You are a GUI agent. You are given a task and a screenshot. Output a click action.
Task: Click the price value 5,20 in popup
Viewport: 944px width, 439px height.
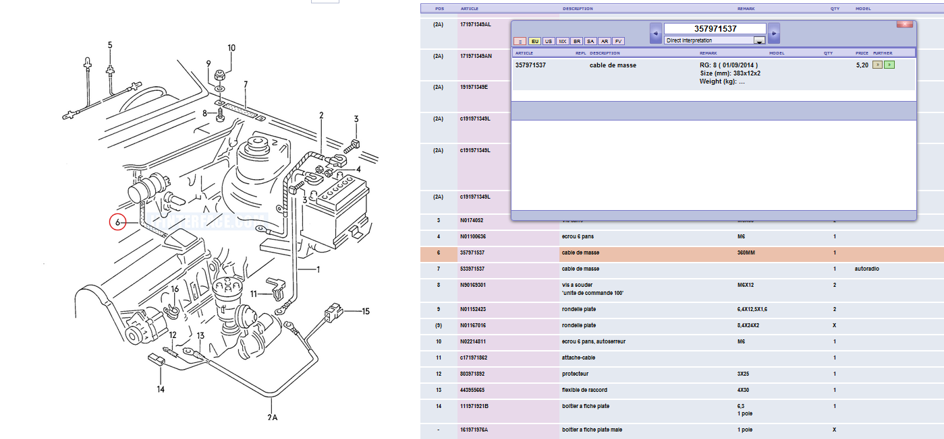point(862,65)
